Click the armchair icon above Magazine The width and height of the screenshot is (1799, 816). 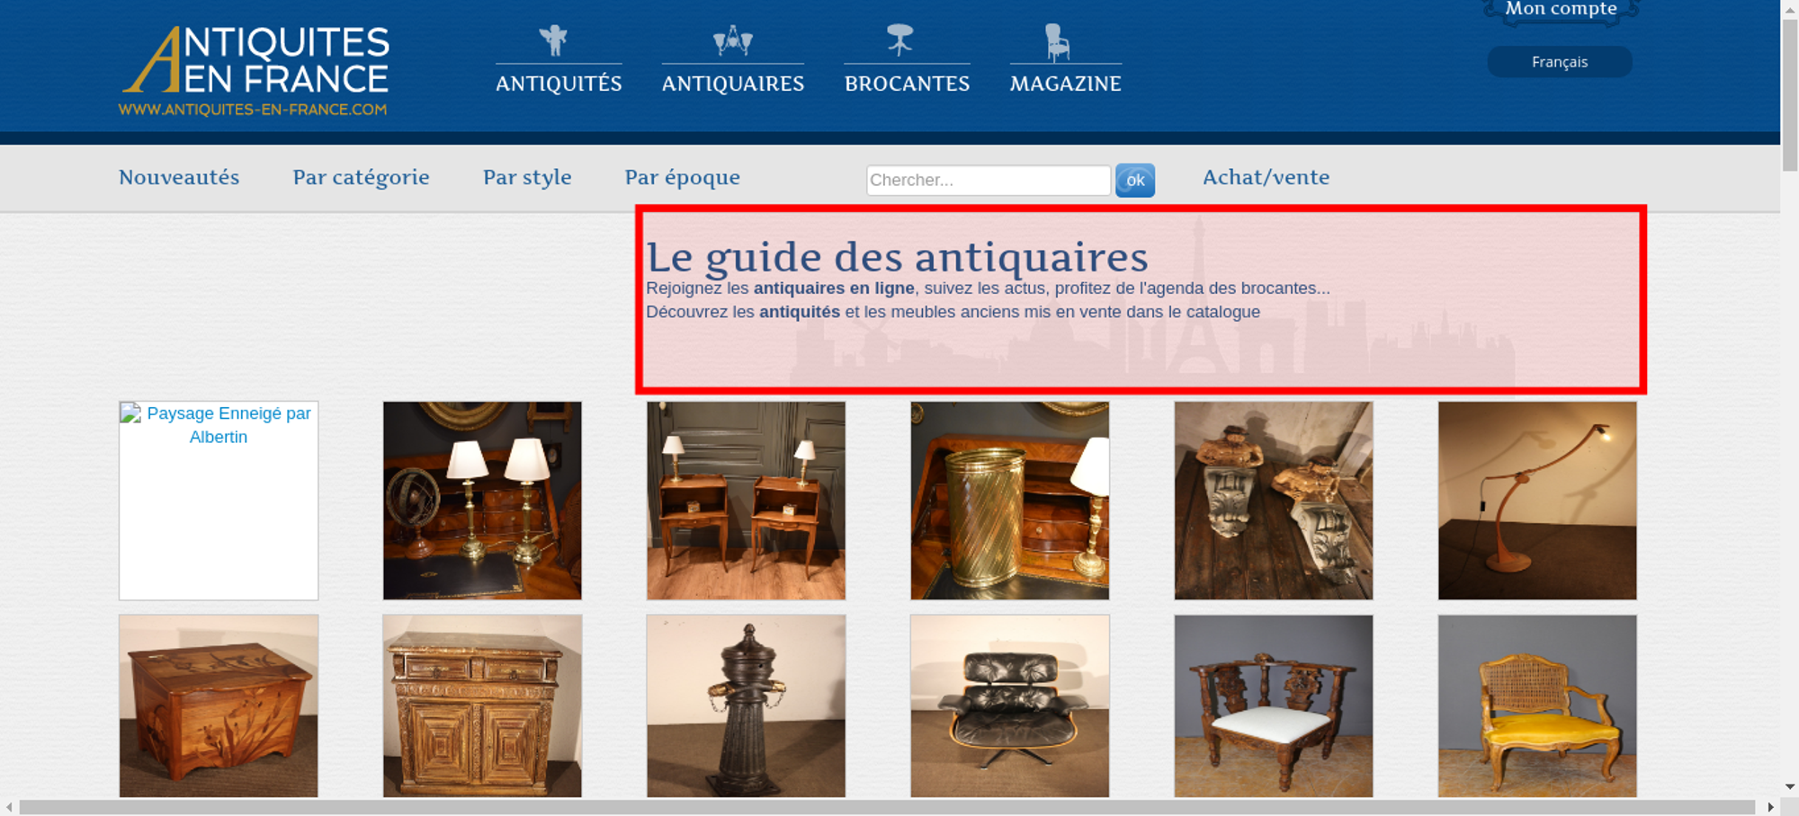(x=1057, y=42)
